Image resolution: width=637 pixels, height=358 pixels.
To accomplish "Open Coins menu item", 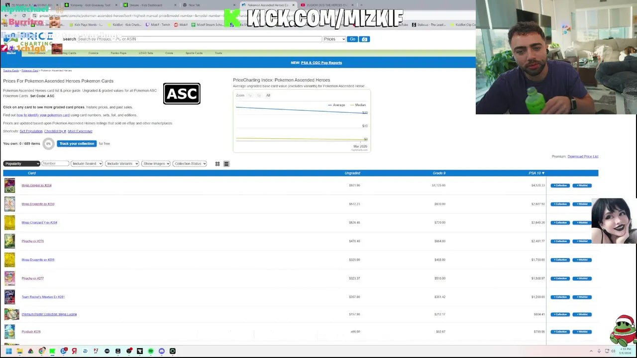I will pos(169,53).
